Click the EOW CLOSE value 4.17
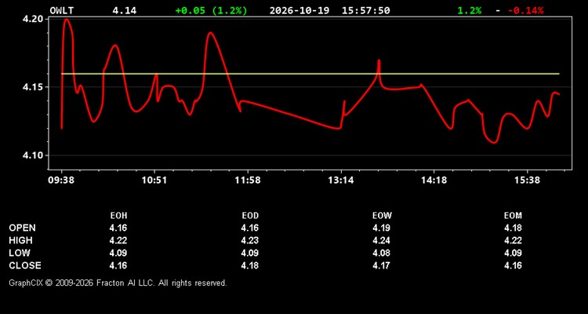The height and width of the screenshot is (314, 588). pos(381,265)
